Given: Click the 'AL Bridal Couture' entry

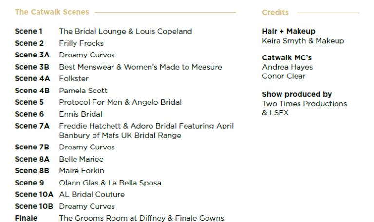Looking at the screenshot, I should tap(92, 194).
